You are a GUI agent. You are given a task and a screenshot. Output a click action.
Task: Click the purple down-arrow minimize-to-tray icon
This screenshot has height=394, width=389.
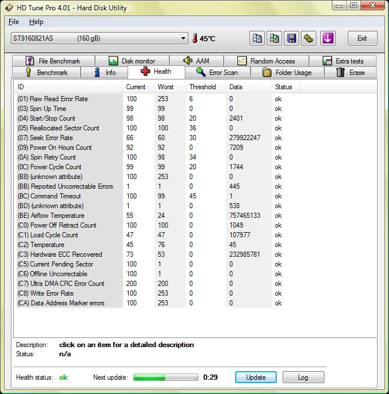[328, 38]
